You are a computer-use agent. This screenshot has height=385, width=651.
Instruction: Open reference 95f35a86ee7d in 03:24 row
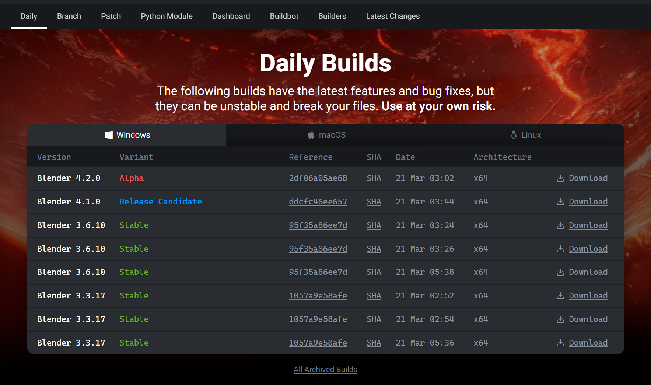318,225
